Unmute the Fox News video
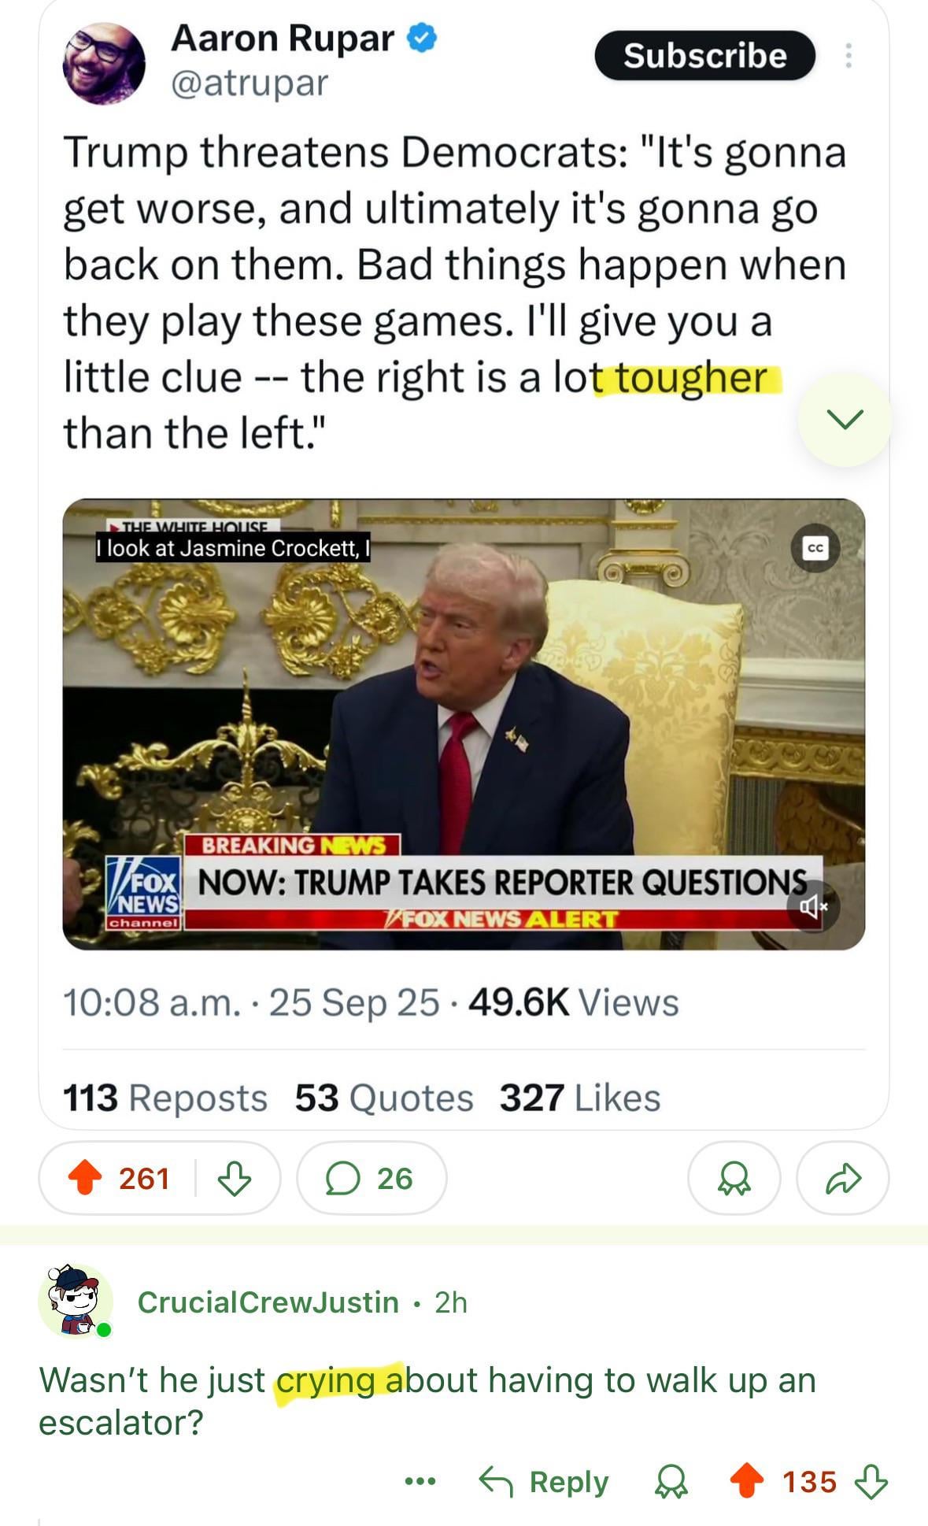The height and width of the screenshot is (1526, 928). tap(813, 907)
